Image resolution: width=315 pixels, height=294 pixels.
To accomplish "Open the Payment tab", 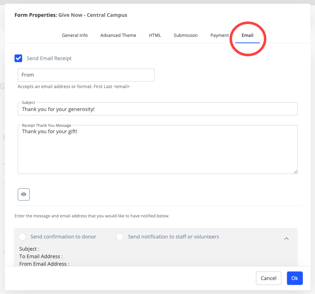I will point(219,35).
